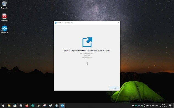Open the Nextcloud desktop shortcut

click(4, 30)
